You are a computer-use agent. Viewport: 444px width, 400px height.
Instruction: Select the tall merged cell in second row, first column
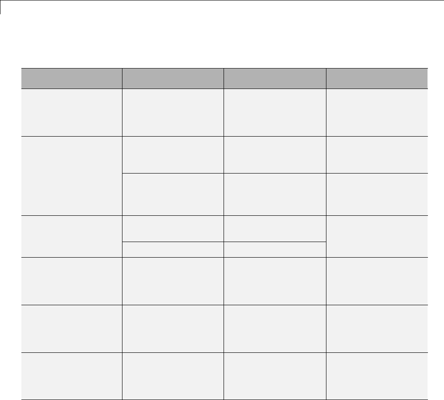[x=72, y=176]
